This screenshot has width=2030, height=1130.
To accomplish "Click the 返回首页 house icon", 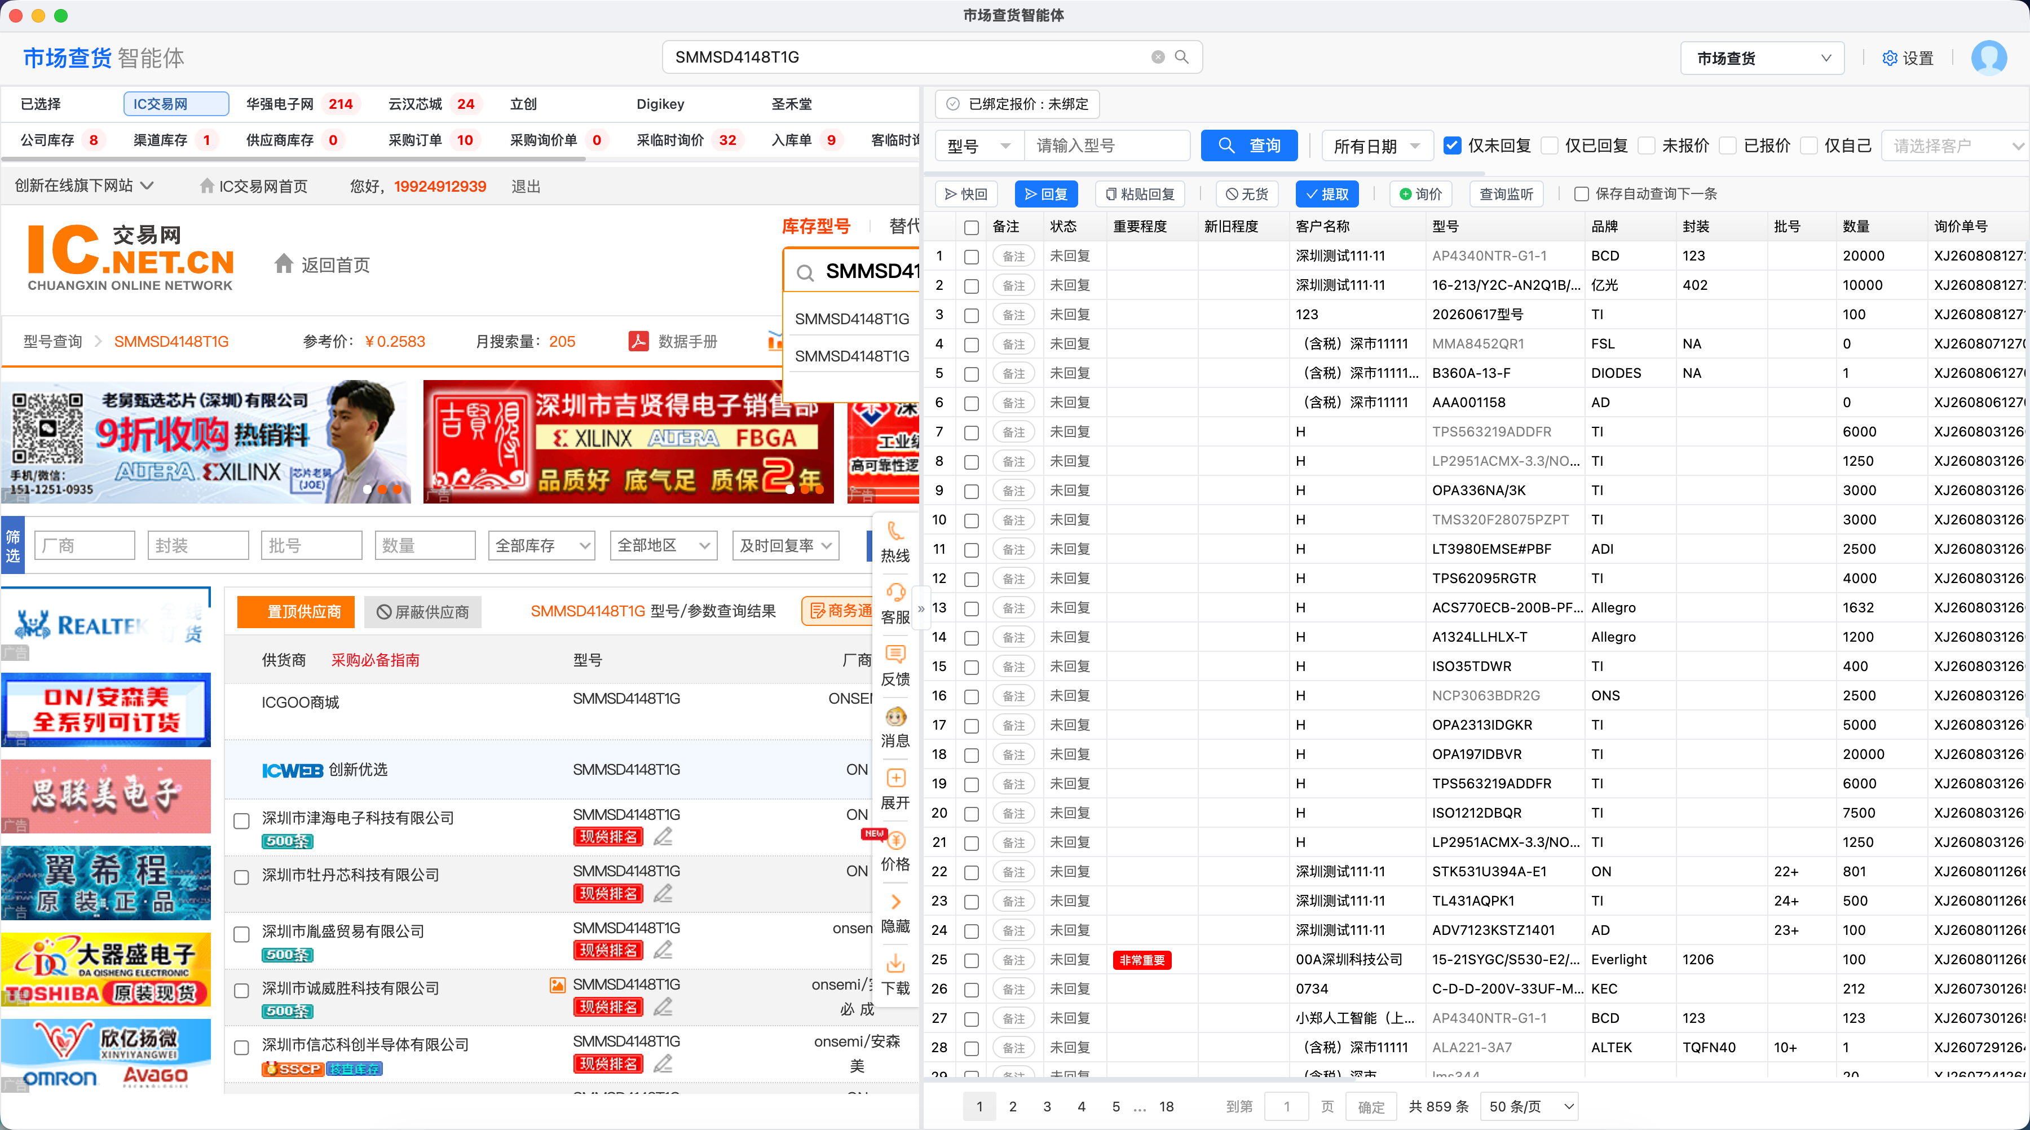I will pos(284,264).
